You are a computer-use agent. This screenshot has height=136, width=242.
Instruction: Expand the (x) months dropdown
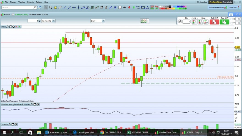(53, 21)
